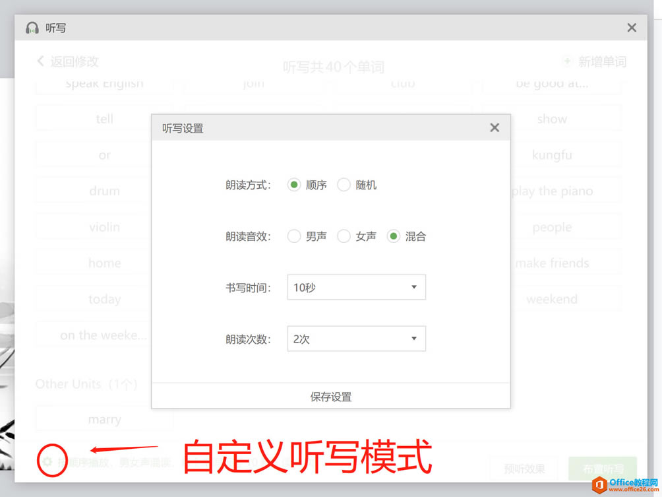Click green 布置听写 button
Image resolution: width=662 pixels, height=497 pixels.
pos(603,469)
